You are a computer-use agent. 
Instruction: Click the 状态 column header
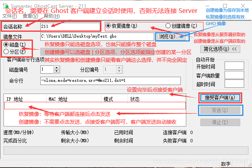click(x=157, y=99)
